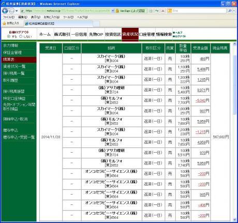Open the recent pages dropdown arrow

tap(17, 11)
